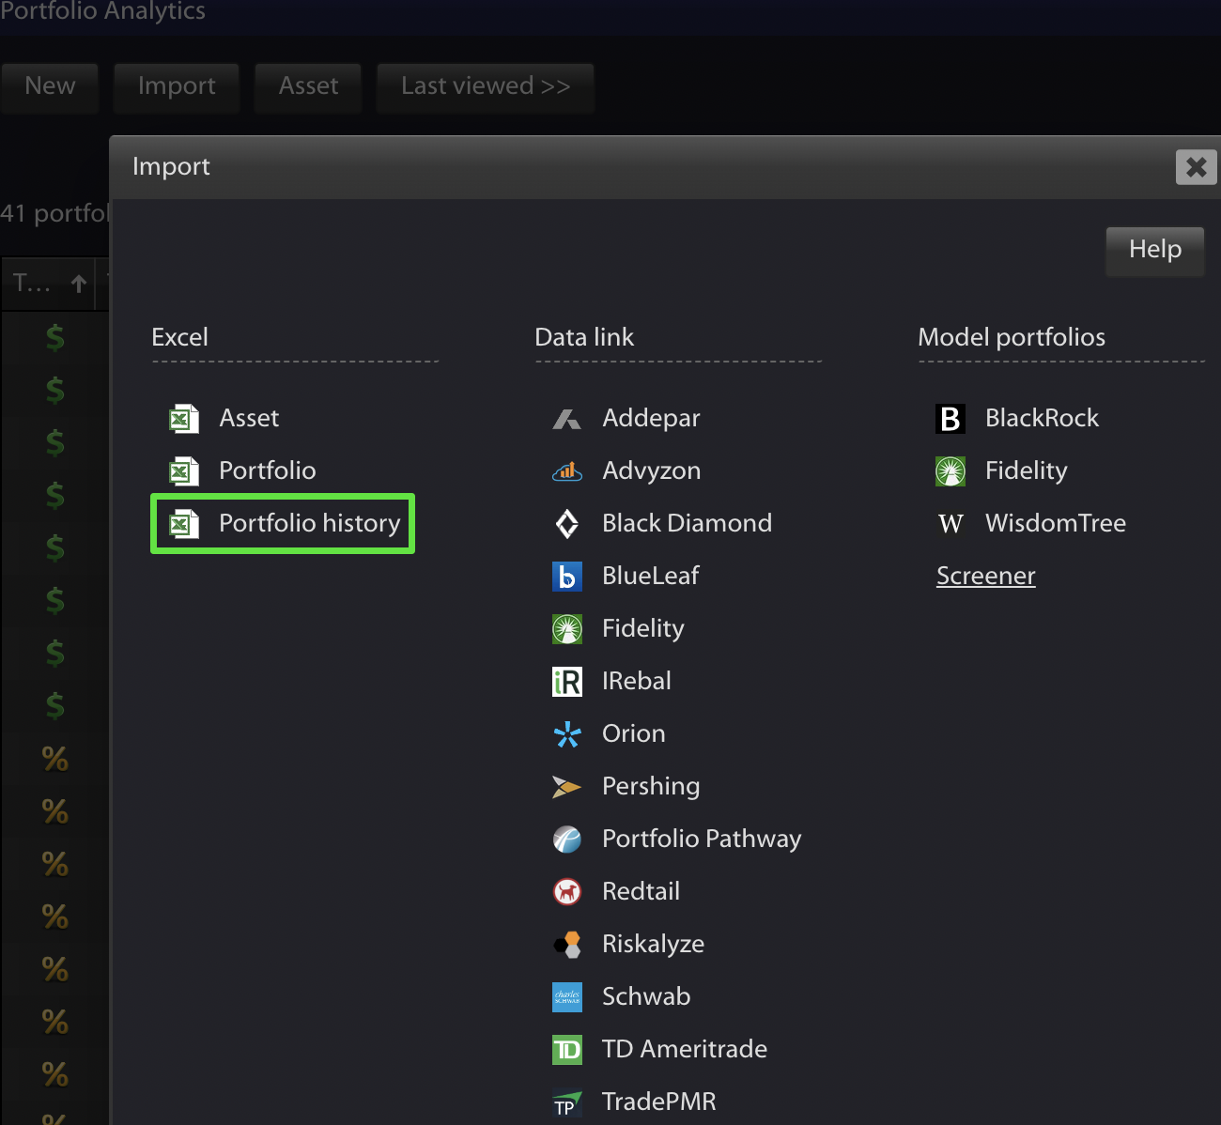Open the BlackRock model portfolios icon
Viewport: 1221px width, 1125px height.
[951, 419]
